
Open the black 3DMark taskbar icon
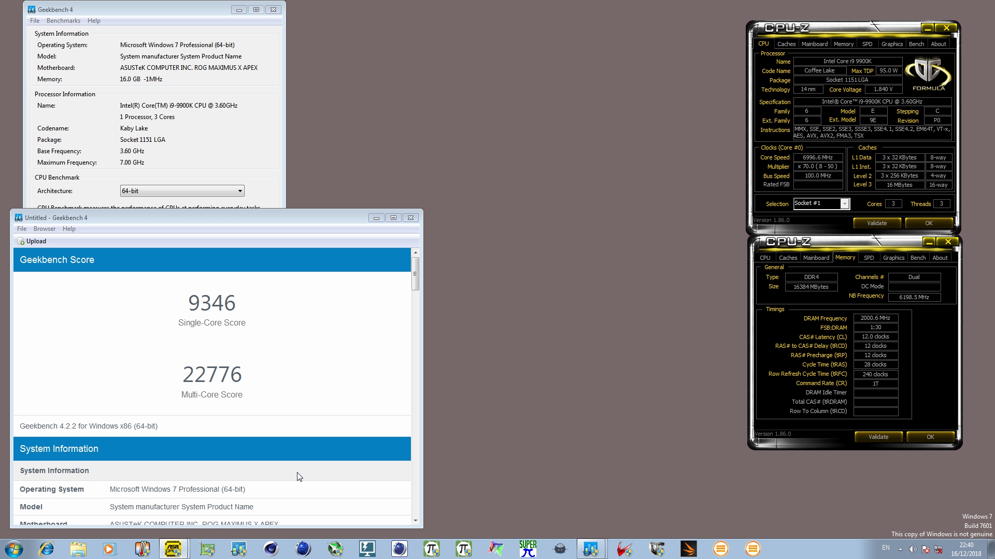pyautogui.click(x=689, y=549)
